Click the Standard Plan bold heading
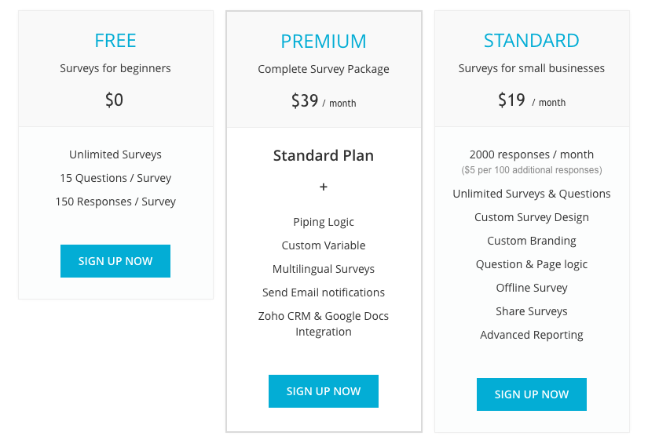This screenshot has height=443, width=648. [x=324, y=155]
